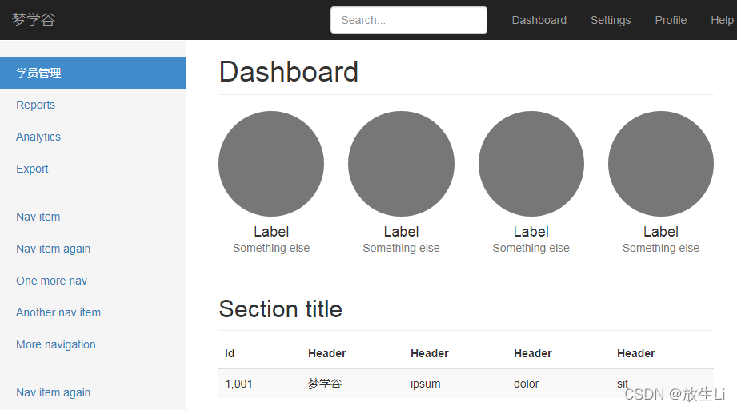Viewport: 737px width, 410px height.
Task: Click the fourth gray circle placeholder image
Action: pyautogui.click(x=661, y=164)
